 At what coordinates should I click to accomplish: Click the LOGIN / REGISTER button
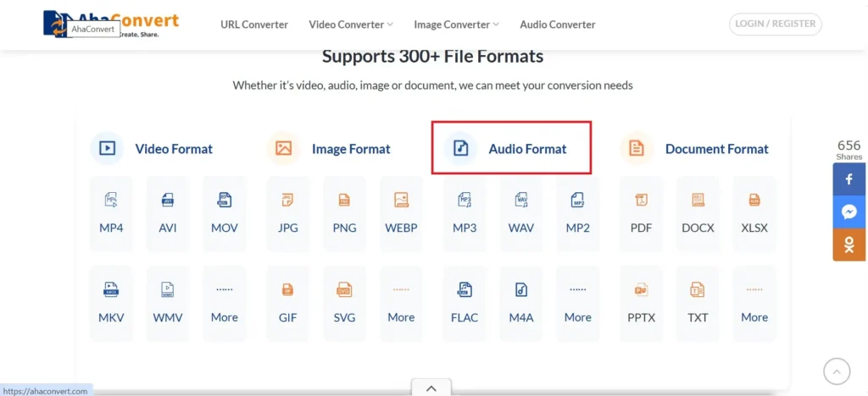pyautogui.click(x=776, y=24)
